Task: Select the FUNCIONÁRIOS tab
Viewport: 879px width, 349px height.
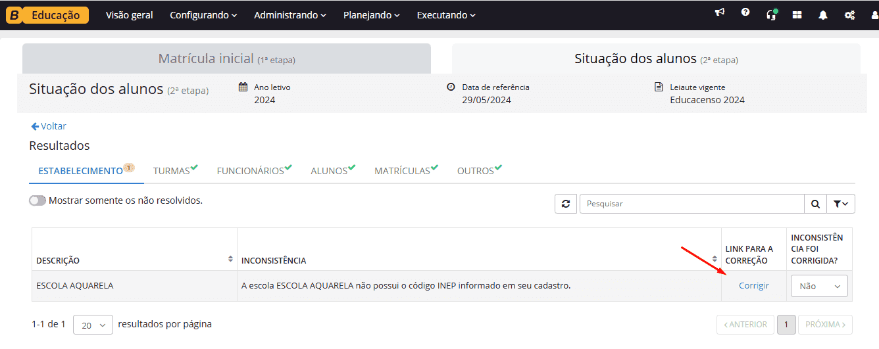Action: tap(255, 170)
